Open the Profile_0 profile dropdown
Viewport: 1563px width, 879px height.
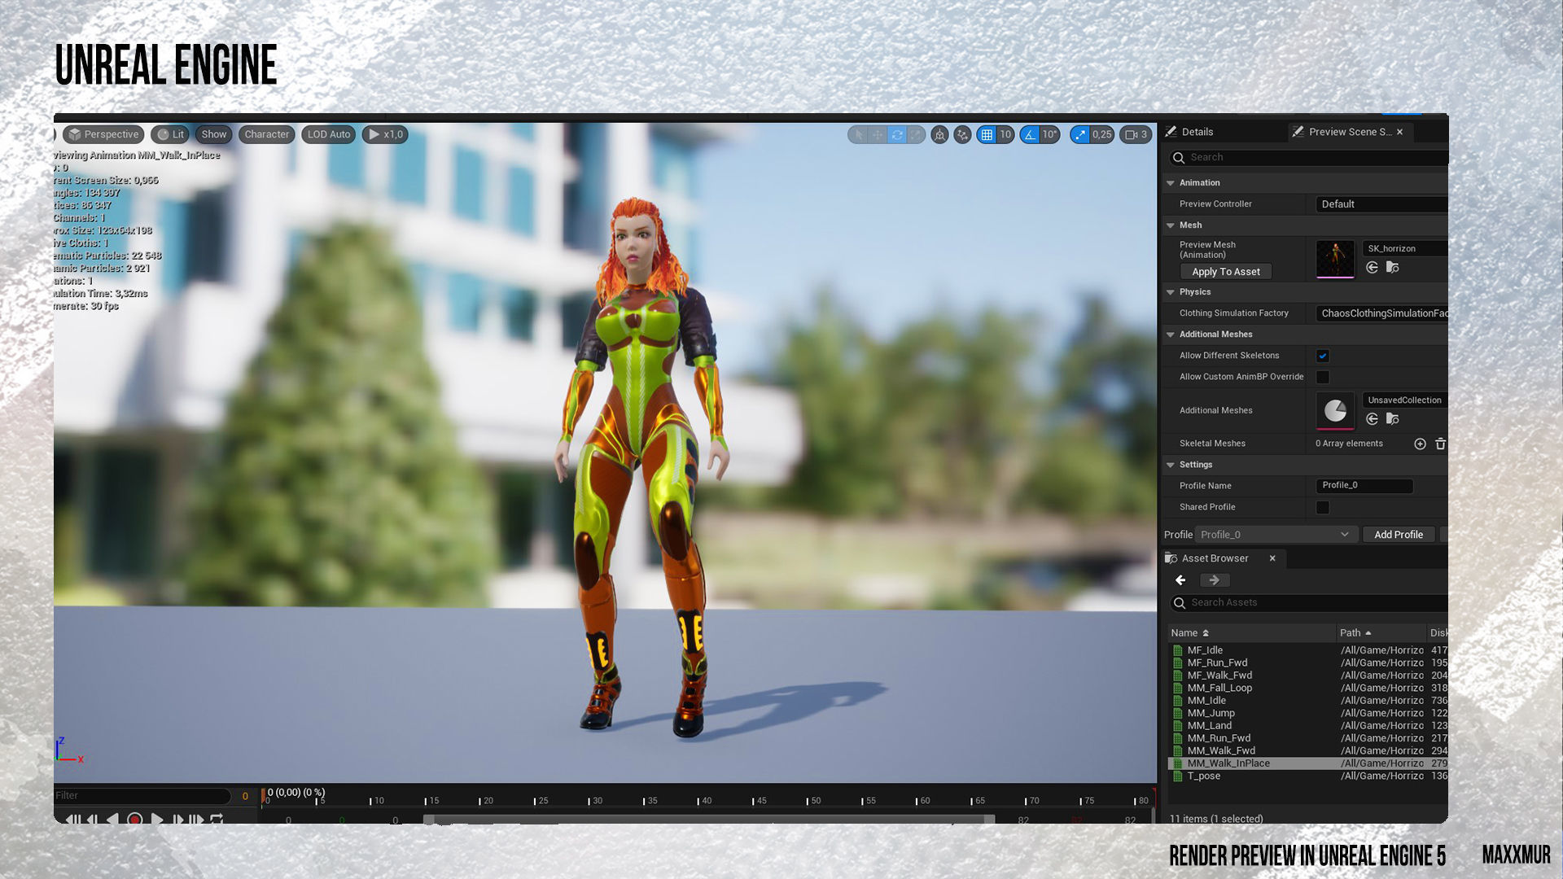point(1276,535)
